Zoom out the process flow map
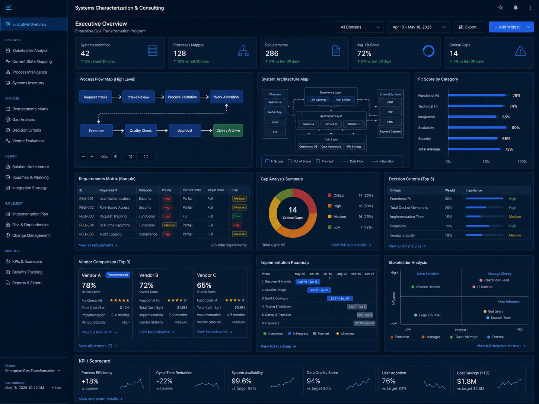Image resolution: width=539 pixels, height=404 pixels. (x=83, y=157)
